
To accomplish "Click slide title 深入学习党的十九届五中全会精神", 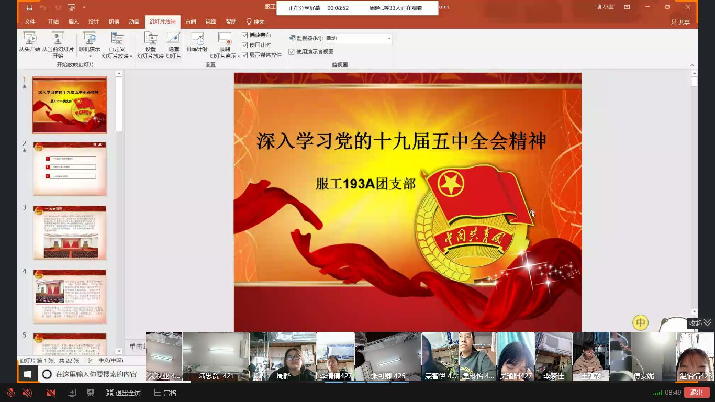I will click(401, 141).
